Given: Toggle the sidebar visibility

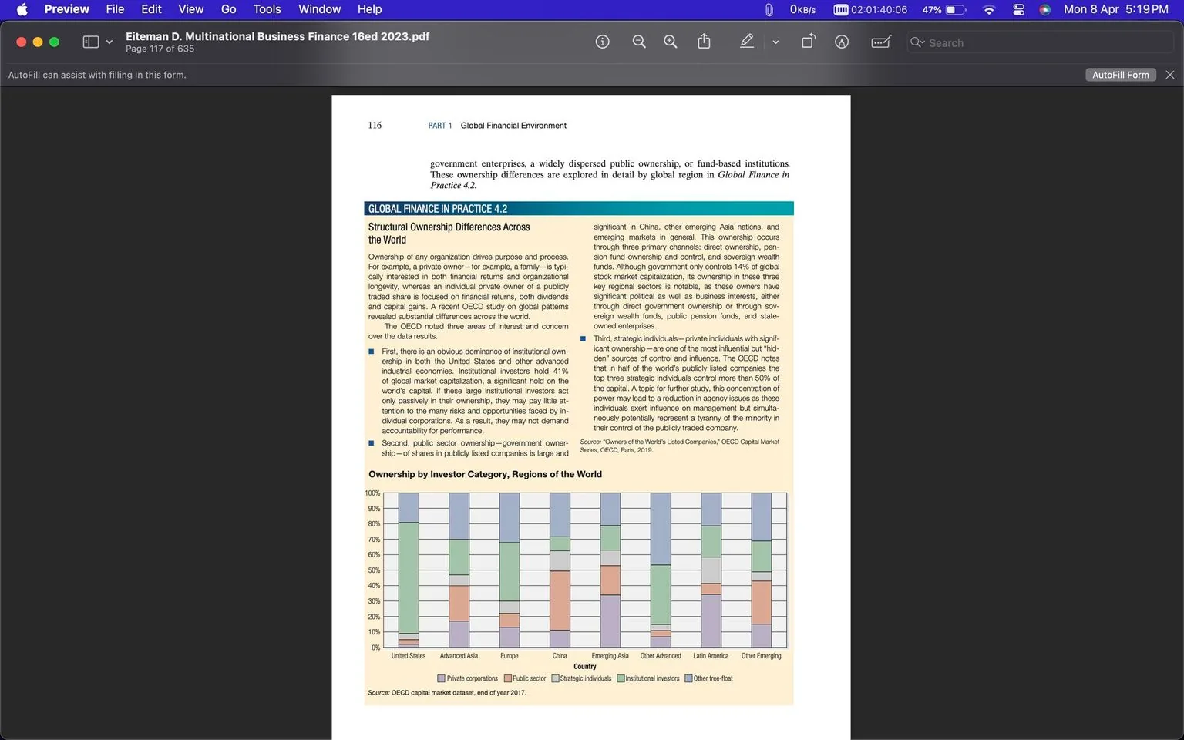Looking at the screenshot, I should [90, 42].
